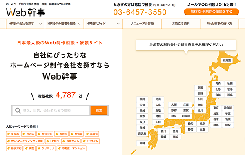
Task: Expand the HP制作ガイド dropdown
Action: pos(103,24)
